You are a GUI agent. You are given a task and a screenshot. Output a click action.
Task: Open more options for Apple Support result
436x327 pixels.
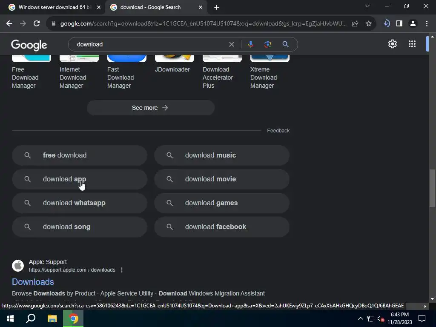(121, 270)
